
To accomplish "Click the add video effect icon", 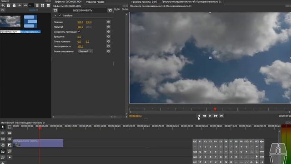I will [55, 10].
